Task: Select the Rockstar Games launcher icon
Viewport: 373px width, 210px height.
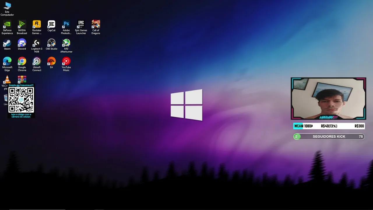Action: tap(37, 27)
